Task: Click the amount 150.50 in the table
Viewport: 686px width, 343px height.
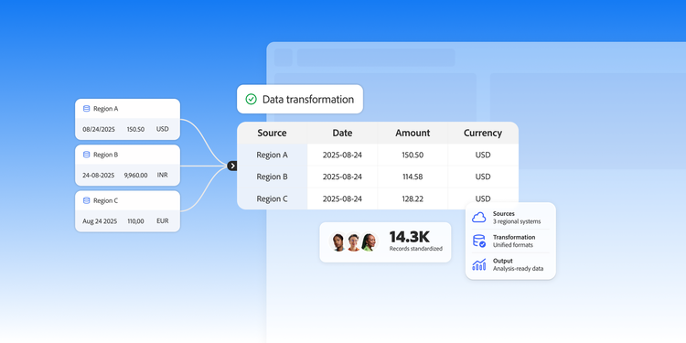Action: 413,155
